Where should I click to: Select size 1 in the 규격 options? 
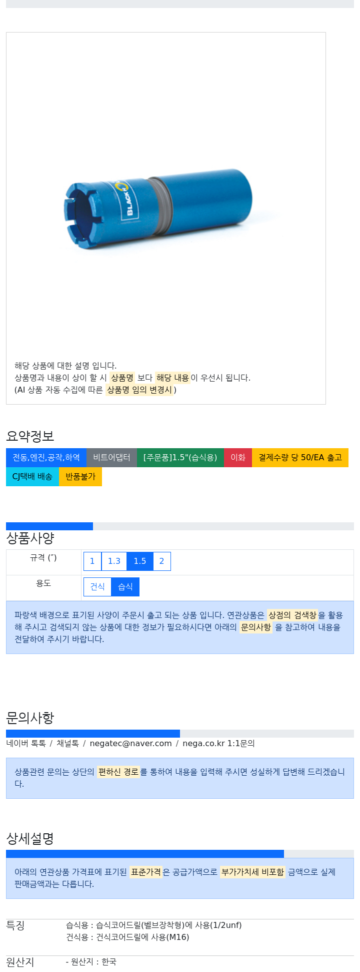92,561
